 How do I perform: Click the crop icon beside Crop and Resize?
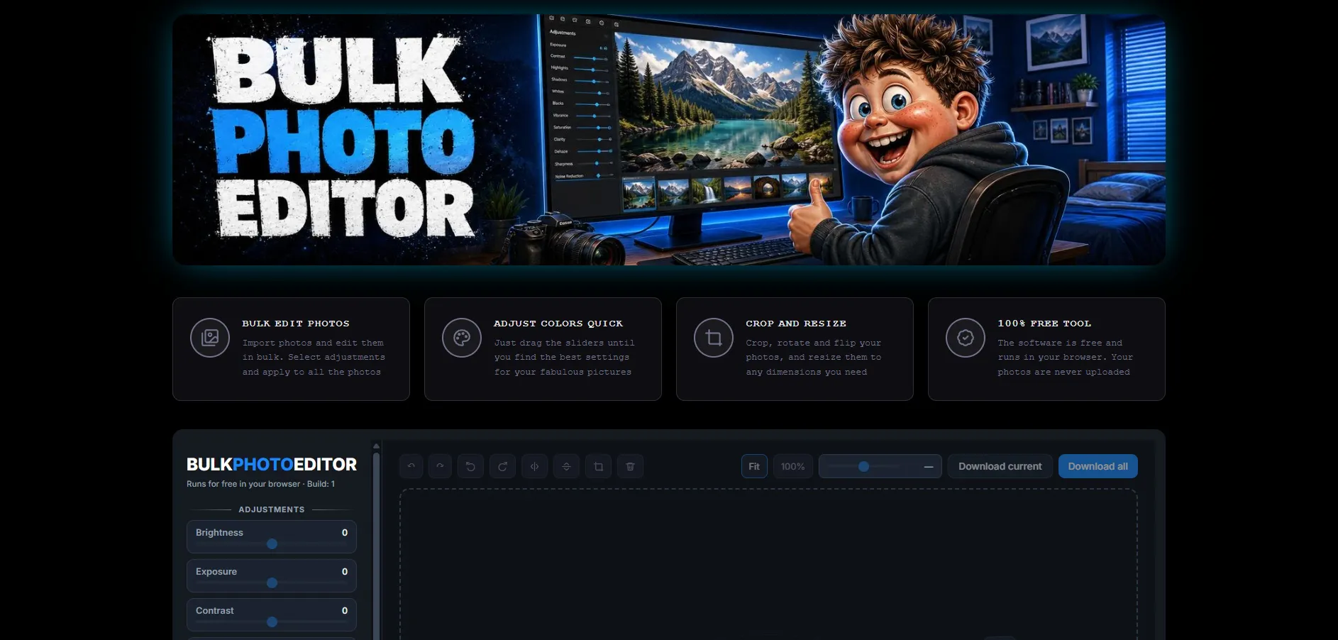click(x=714, y=338)
